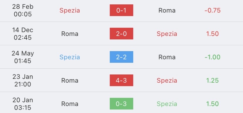Select Roma team in 28 Feb match
The image size is (243, 113).
(x=167, y=10)
